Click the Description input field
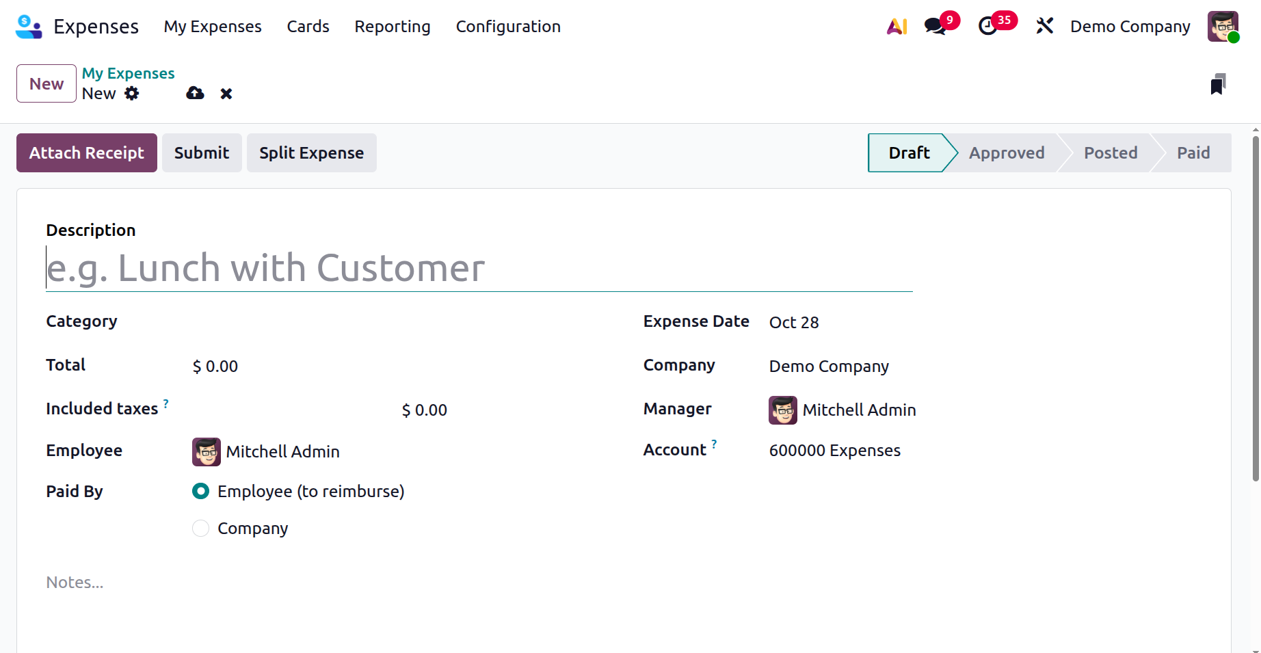 tap(479, 268)
